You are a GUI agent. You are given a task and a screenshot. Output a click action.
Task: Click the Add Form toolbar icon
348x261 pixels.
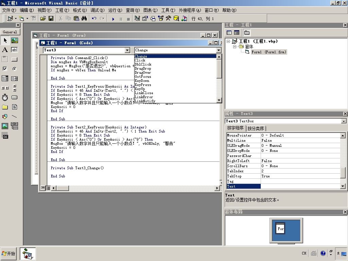pyautogui.click(x=21, y=18)
